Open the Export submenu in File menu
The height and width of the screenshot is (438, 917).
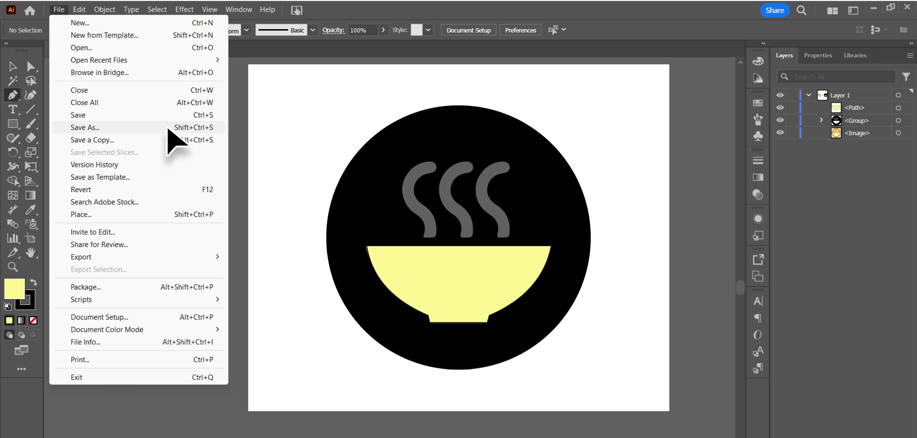point(81,257)
